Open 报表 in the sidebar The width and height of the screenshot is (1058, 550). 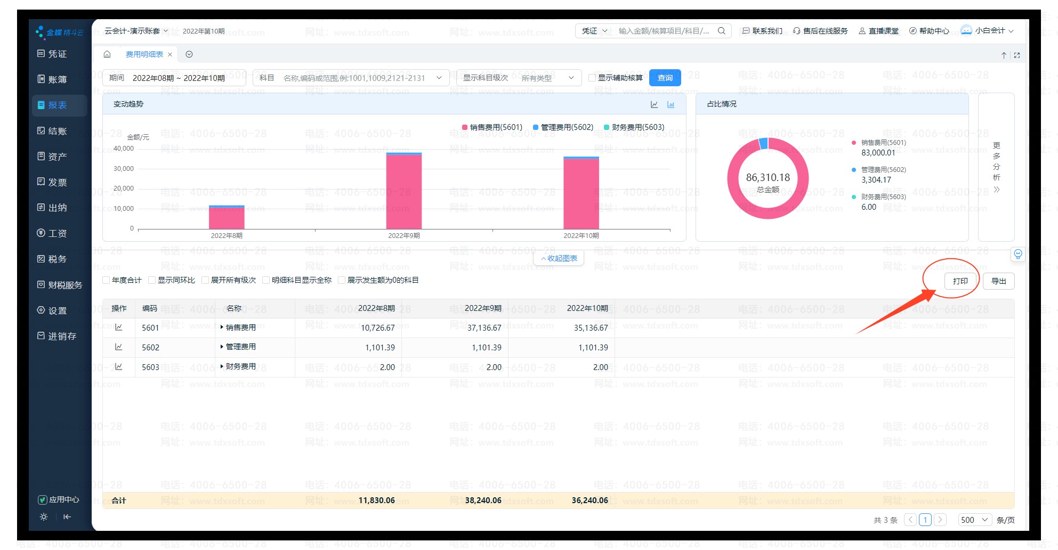click(58, 105)
